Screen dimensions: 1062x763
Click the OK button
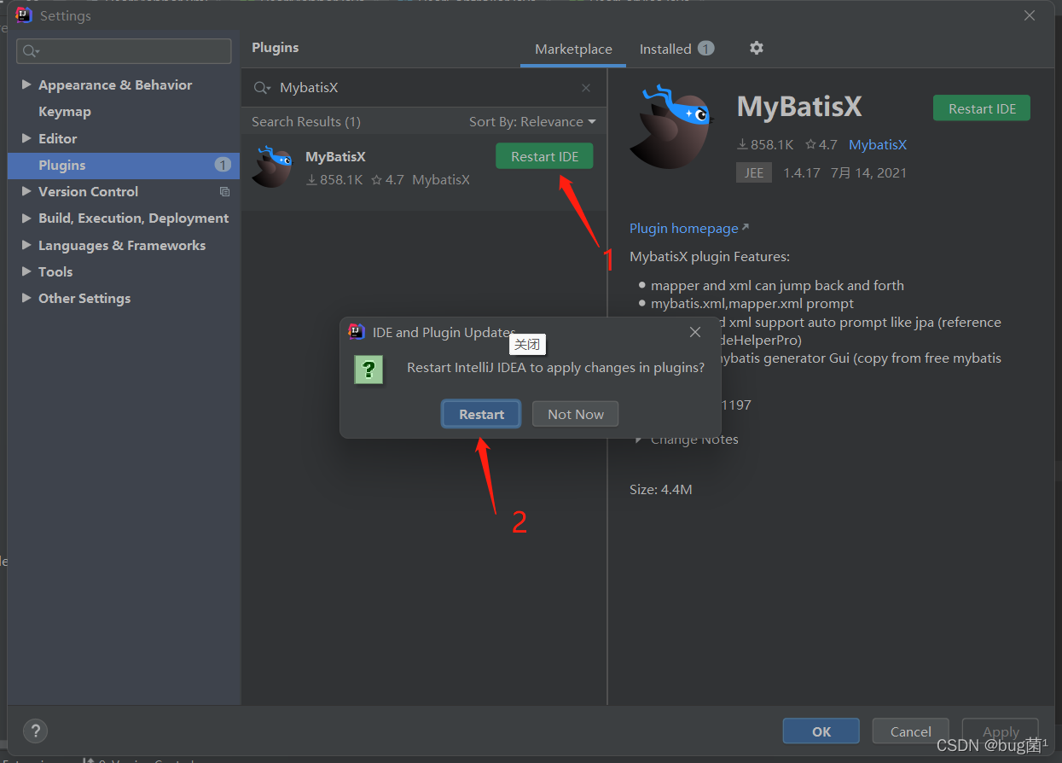point(821,731)
